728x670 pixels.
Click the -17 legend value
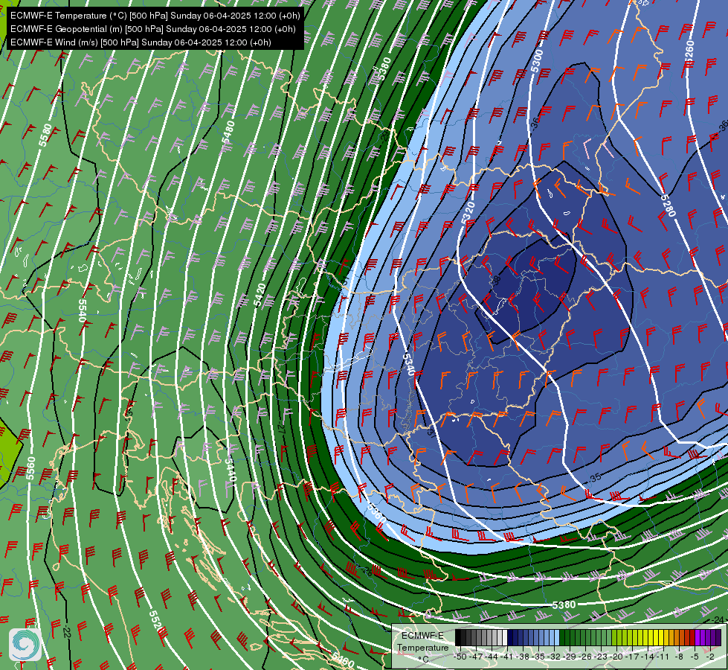(x=632, y=657)
